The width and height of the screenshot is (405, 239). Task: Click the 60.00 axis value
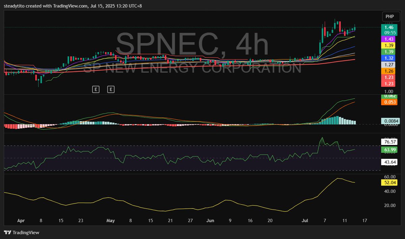(389, 177)
